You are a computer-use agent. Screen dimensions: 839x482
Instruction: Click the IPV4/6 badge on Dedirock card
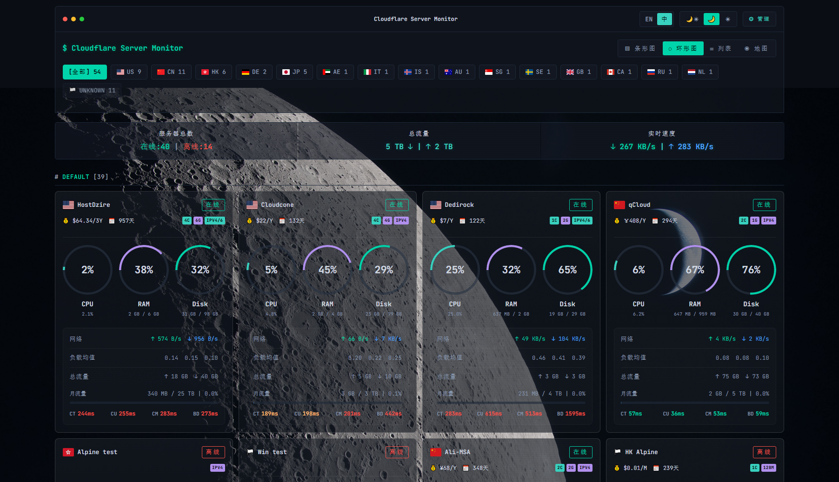click(582, 221)
